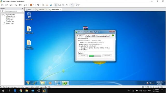This screenshot has height=93, width=166.
Task: Select win7 two in library tree
Action: click(x=11, y=21)
